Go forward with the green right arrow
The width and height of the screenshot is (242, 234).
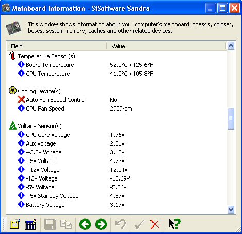coord(101,224)
